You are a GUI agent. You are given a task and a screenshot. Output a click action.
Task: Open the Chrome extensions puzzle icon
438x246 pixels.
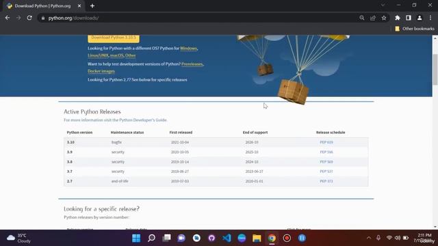398,18
